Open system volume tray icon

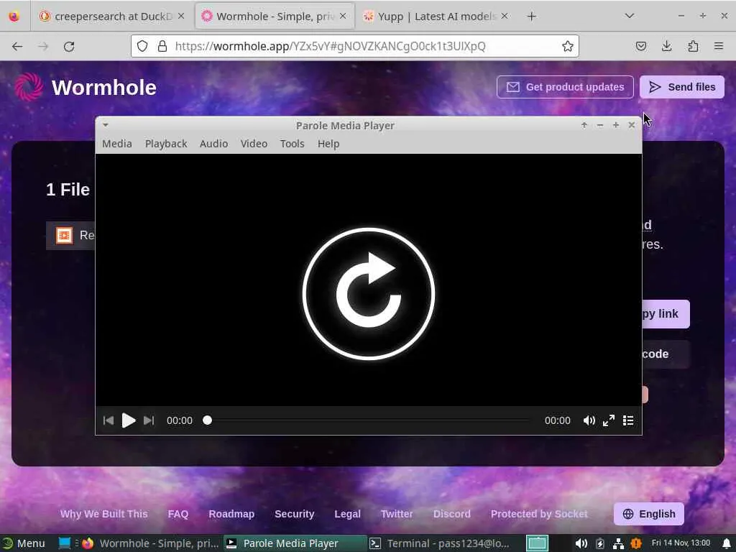point(581,543)
